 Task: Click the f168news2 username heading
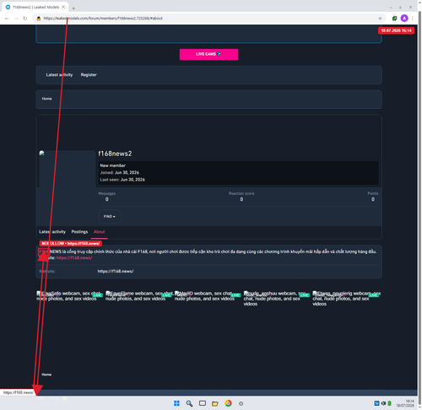(115, 154)
